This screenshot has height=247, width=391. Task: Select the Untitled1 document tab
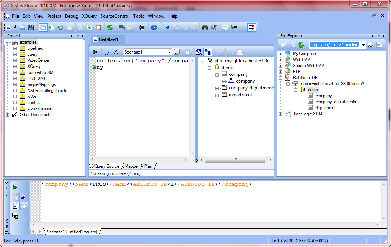pos(109,40)
